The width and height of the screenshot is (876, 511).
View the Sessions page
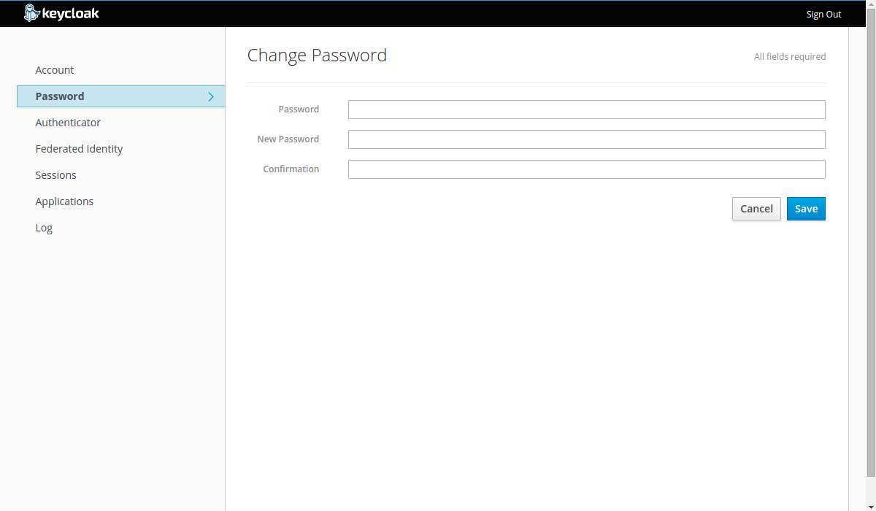point(55,175)
